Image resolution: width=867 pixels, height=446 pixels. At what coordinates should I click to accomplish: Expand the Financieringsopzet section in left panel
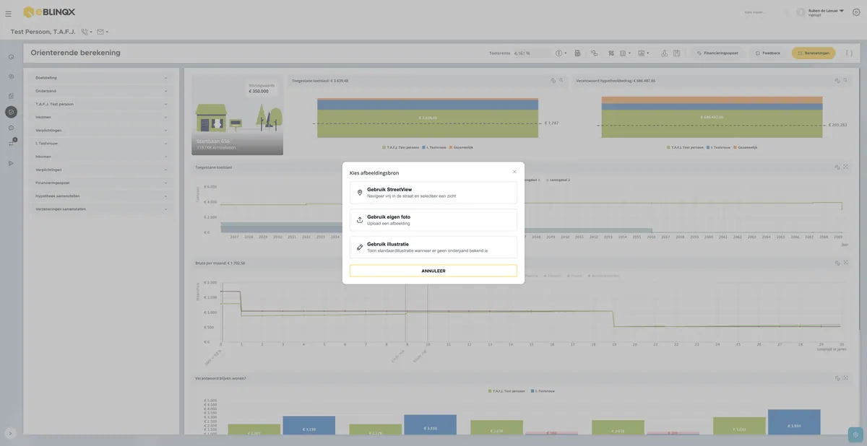tap(101, 183)
